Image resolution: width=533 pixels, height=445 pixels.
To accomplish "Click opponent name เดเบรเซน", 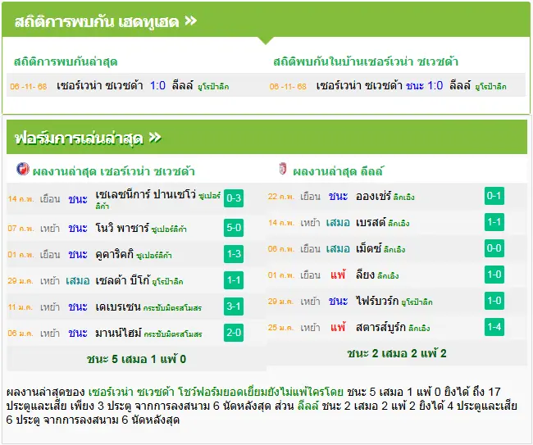I will 118,307.
